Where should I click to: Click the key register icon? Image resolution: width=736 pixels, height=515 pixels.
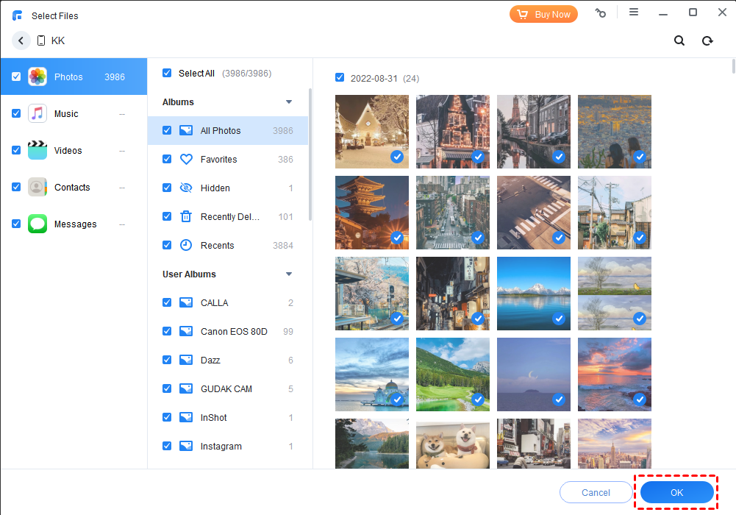pos(601,13)
